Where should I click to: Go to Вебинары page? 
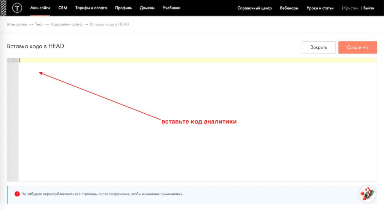coord(289,8)
